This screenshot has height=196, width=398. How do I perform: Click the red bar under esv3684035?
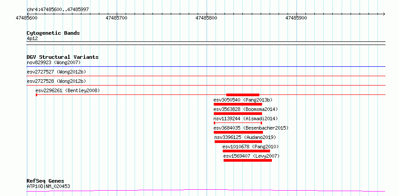(238, 132)
